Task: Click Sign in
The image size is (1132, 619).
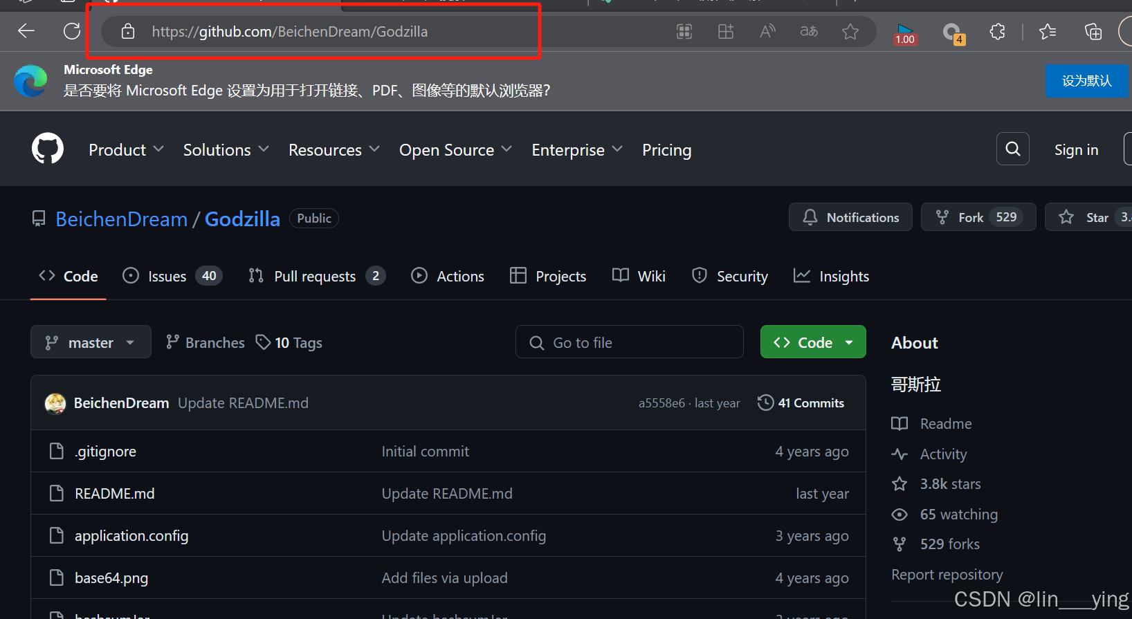Action: 1076,150
